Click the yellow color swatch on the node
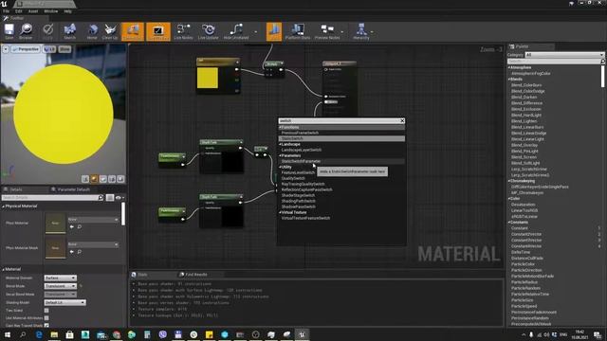This screenshot has height=341, width=607. pos(208,78)
